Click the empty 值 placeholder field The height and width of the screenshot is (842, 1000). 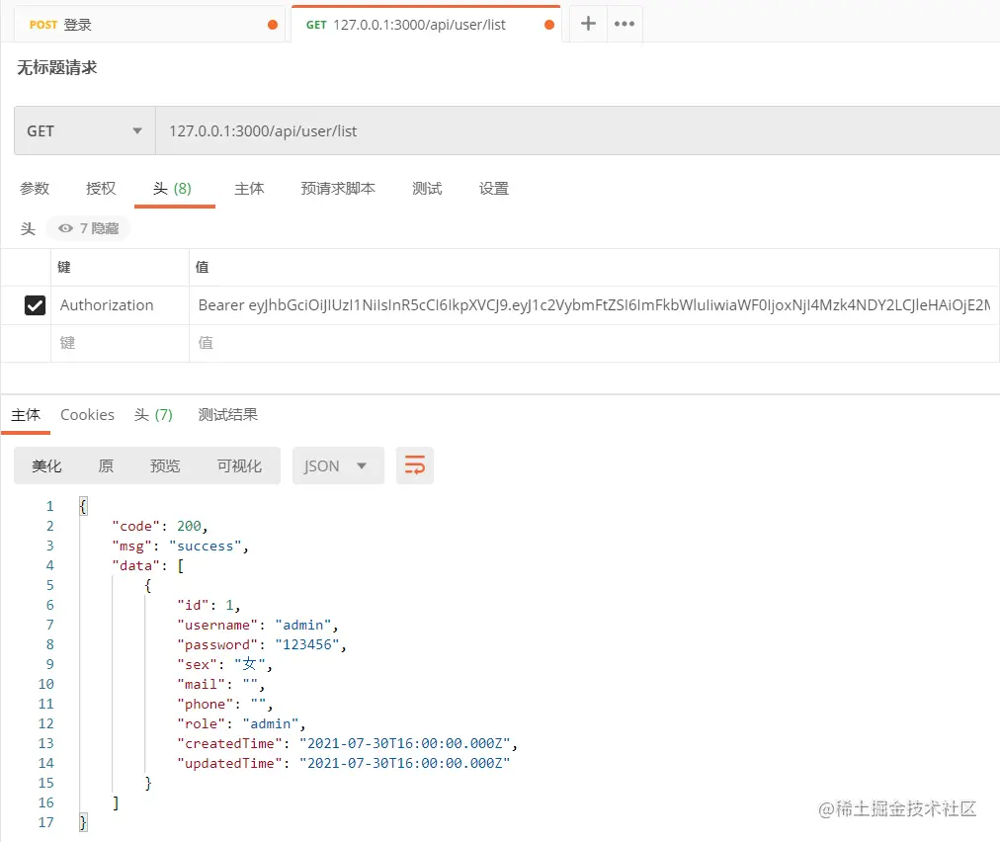595,343
